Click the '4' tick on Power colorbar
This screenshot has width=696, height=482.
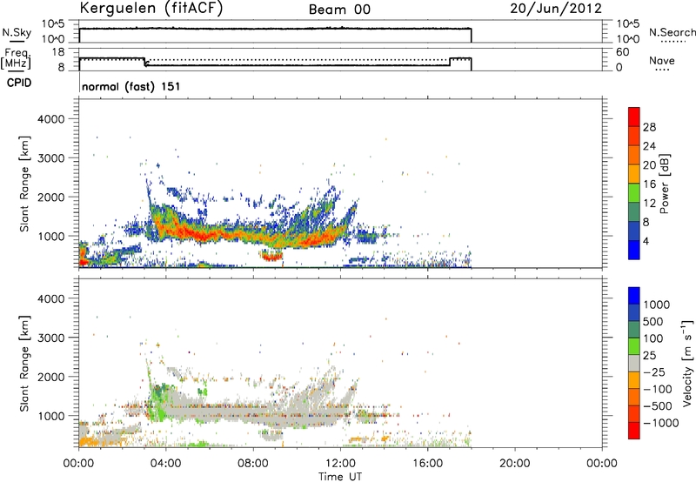pos(646,241)
